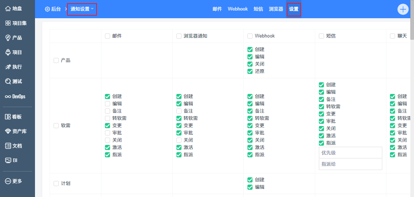Viewport: 414px width, 197px height.
Task: Toggle the 软需 row checkbox
Action: (56, 126)
